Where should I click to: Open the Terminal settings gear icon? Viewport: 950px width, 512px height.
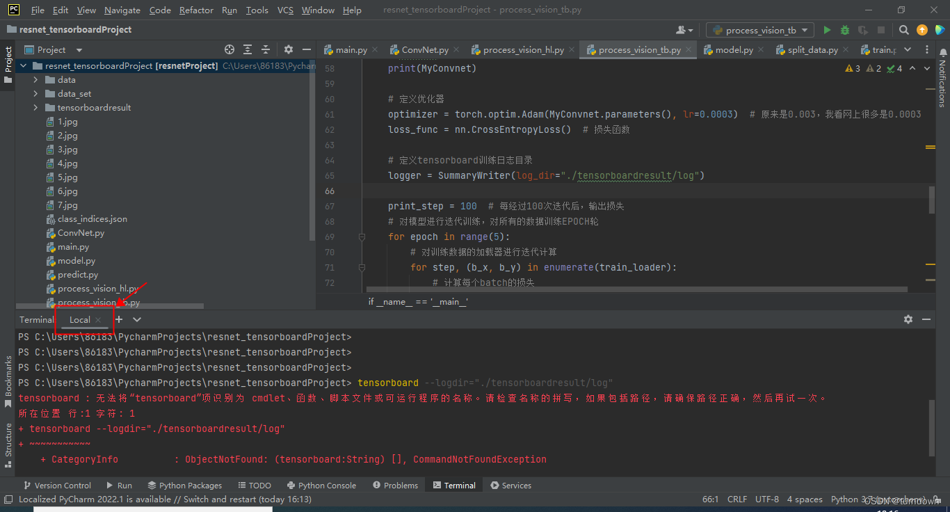coord(908,319)
